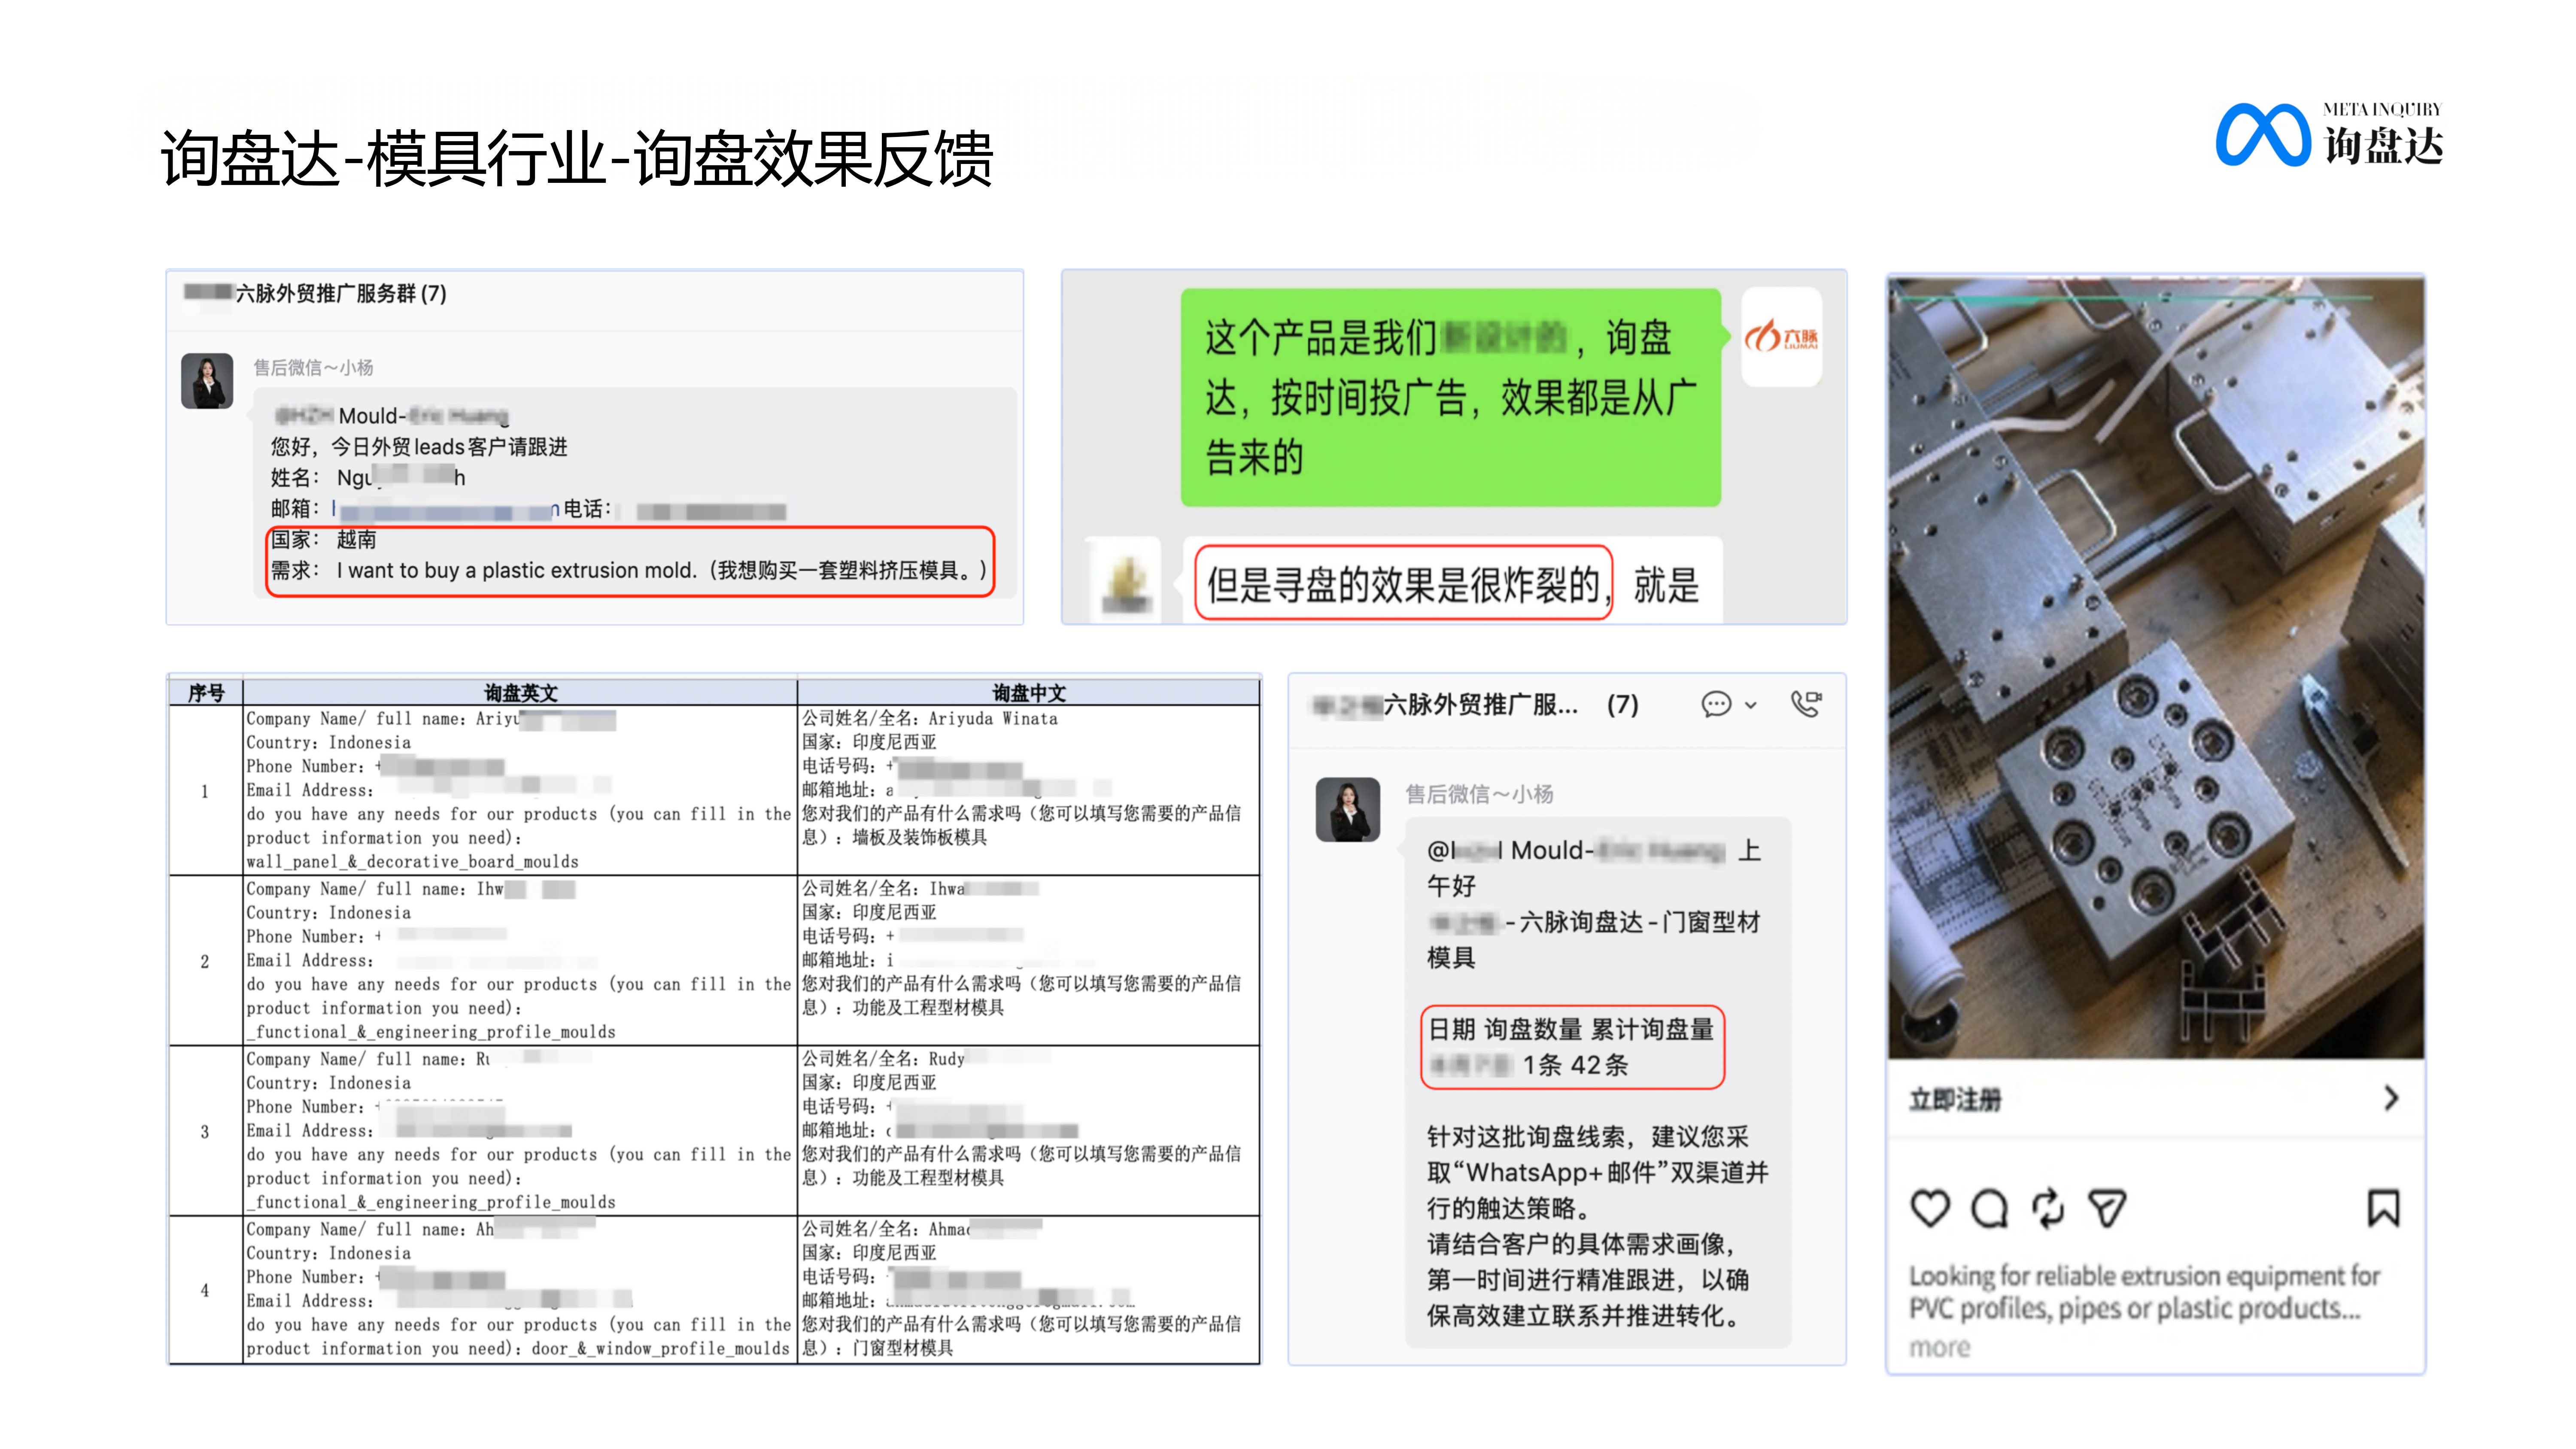Click 门窗型材模具 in the Chinese column
This screenshot has height=1449, width=2576.
(903, 1348)
